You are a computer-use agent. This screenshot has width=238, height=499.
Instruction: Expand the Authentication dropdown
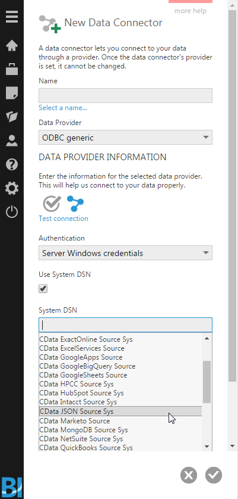click(x=125, y=253)
